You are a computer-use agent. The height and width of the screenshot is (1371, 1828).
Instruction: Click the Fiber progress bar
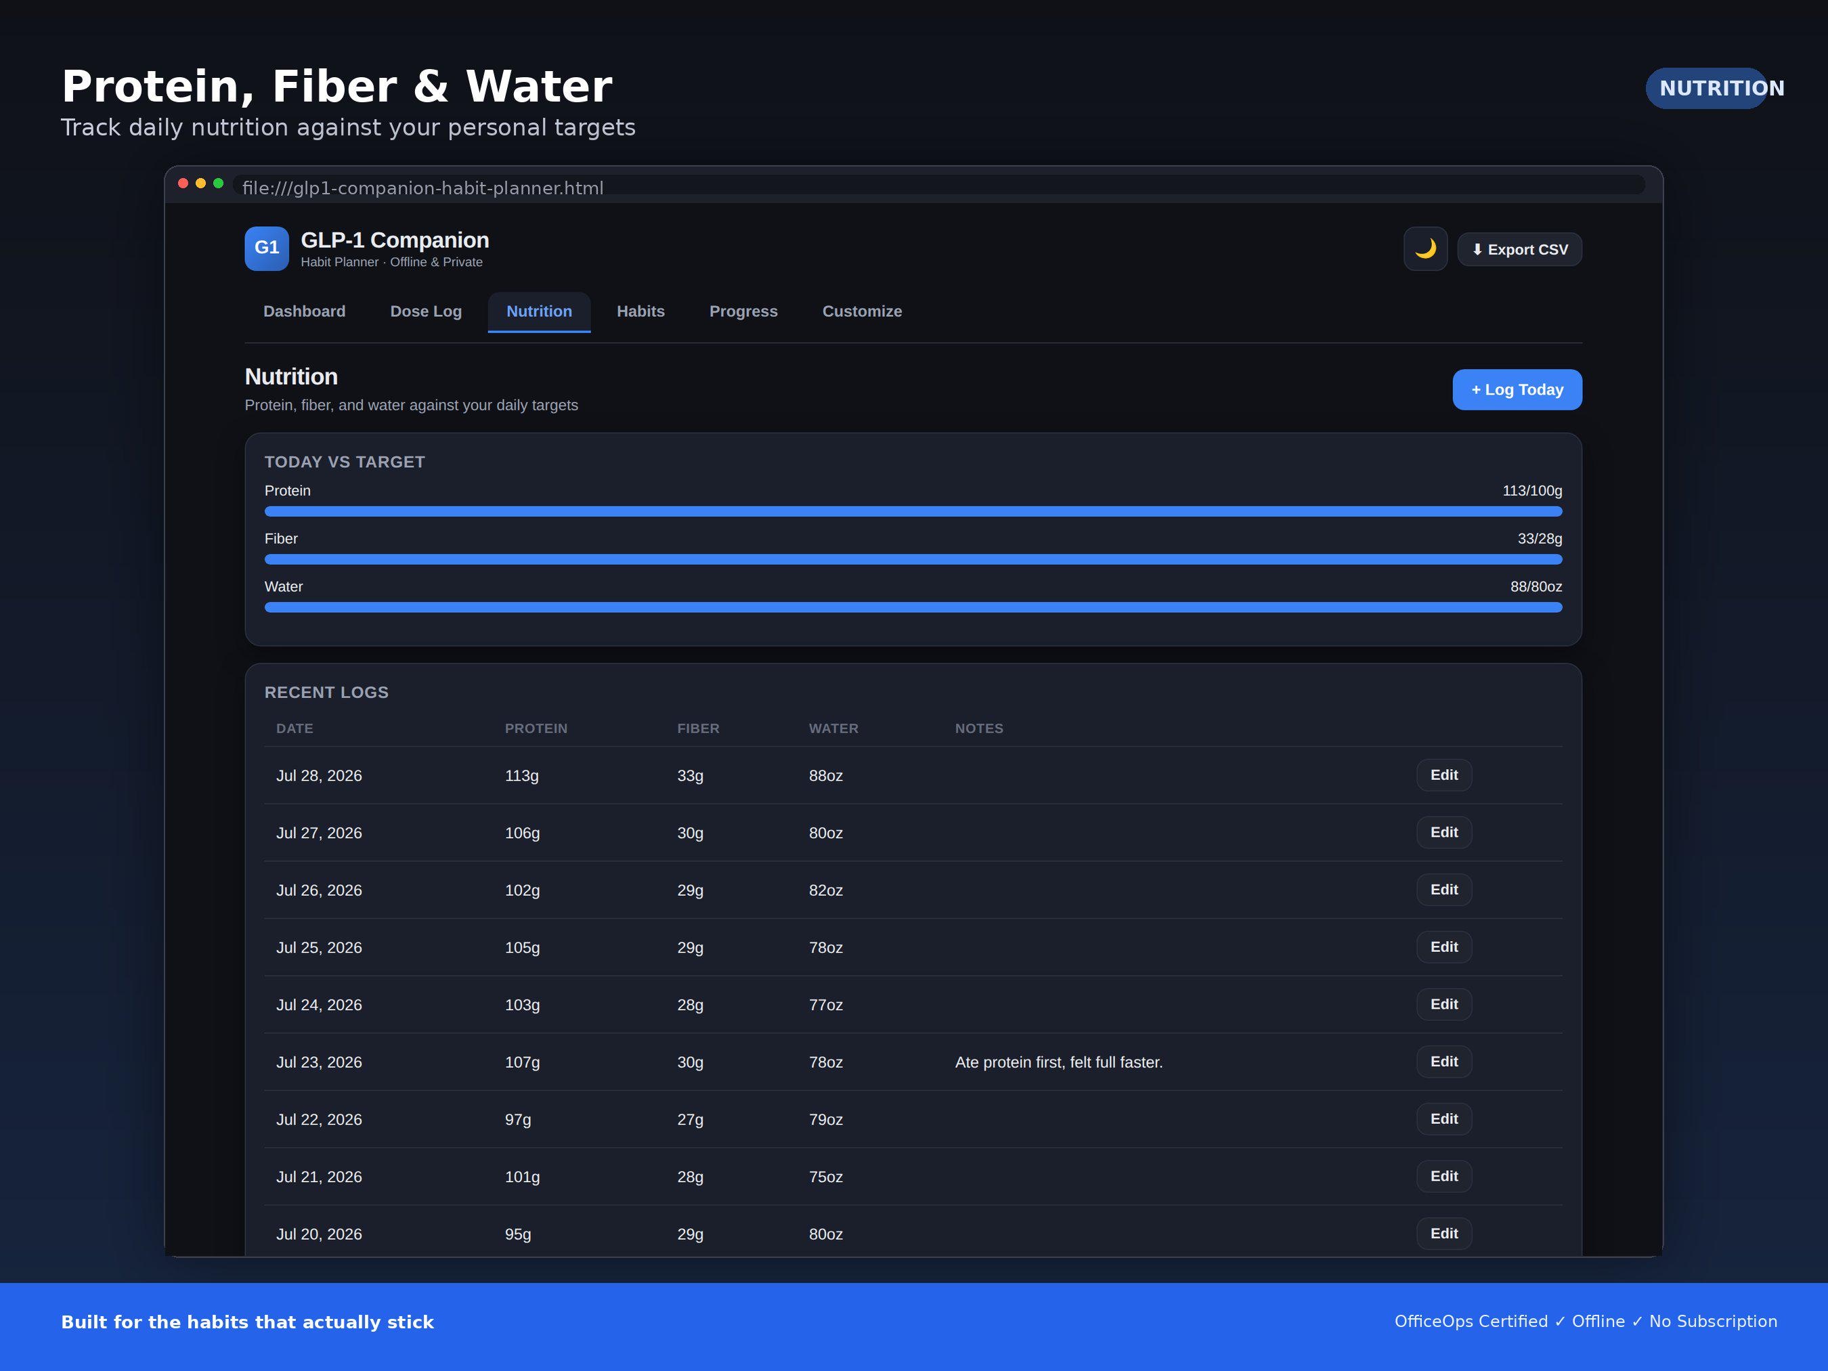pos(913,559)
